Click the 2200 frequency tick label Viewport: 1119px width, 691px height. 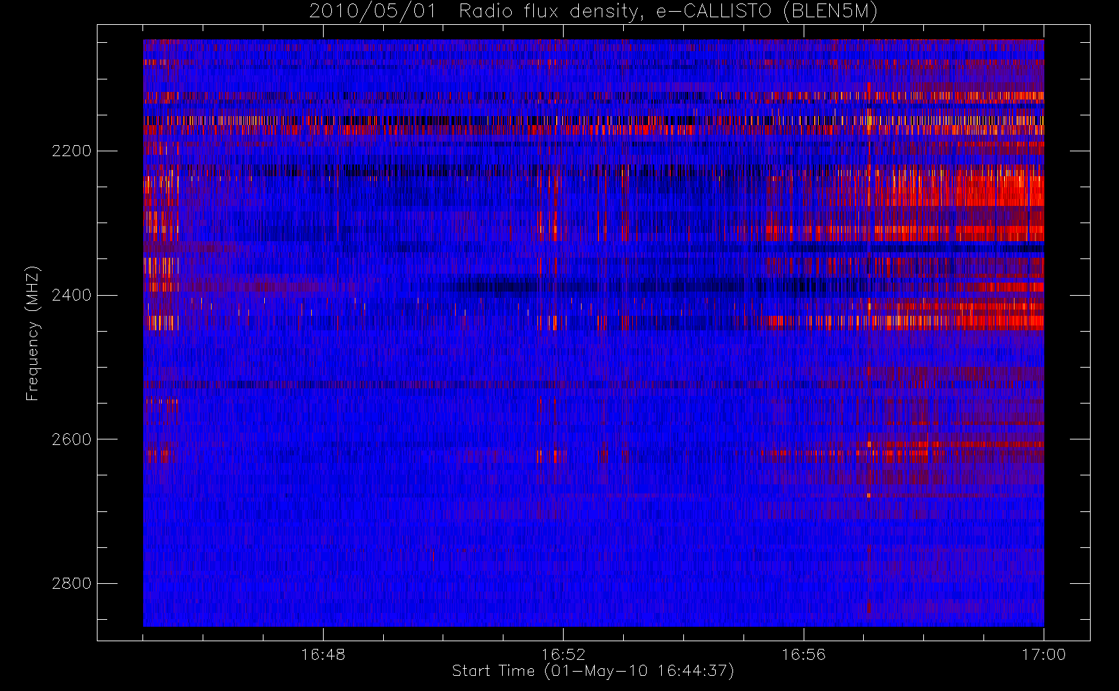pyautogui.click(x=71, y=151)
